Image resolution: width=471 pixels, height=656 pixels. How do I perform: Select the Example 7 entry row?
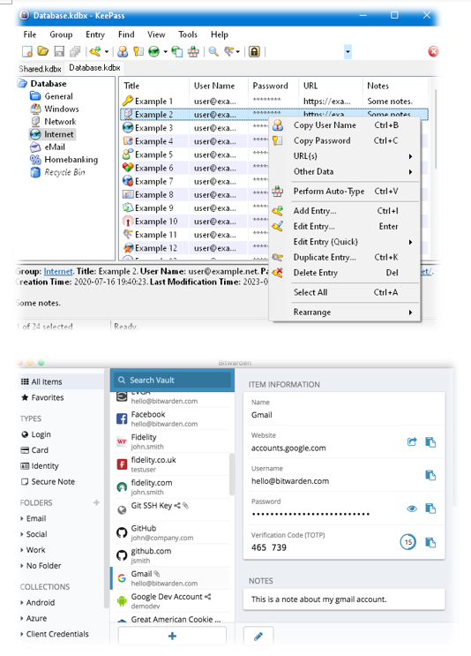click(x=197, y=182)
